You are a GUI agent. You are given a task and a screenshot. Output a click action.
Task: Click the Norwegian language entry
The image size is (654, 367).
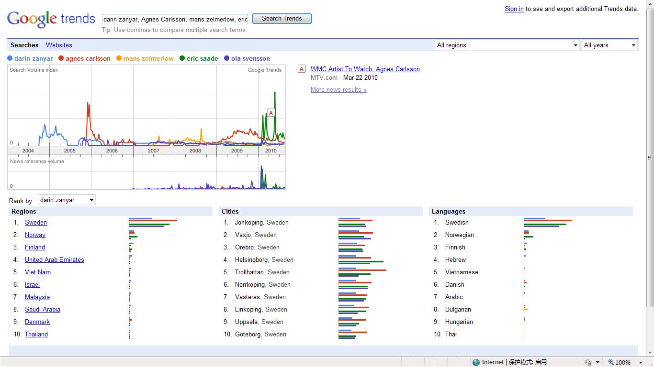click(x=460, y=235)
